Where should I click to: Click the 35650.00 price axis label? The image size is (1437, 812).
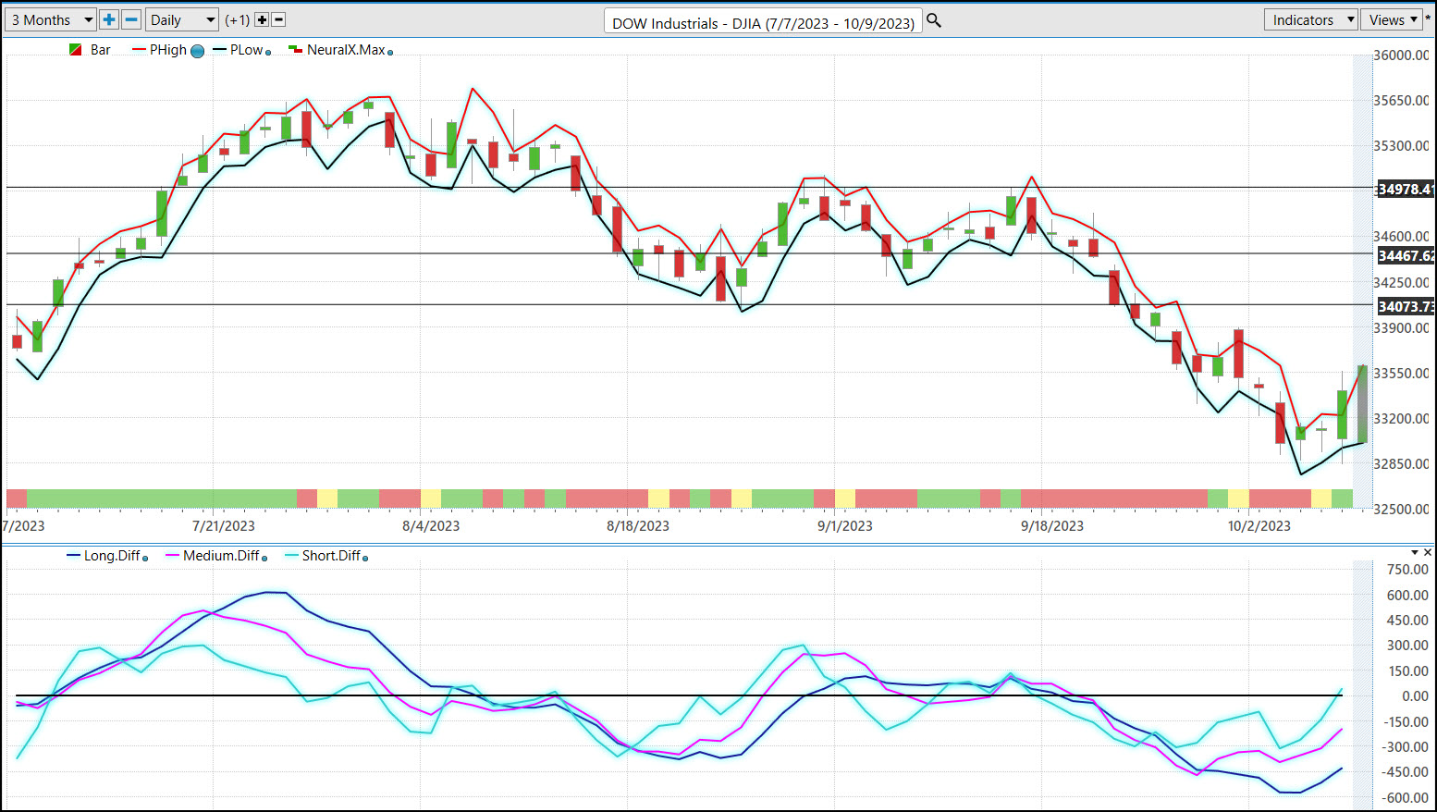pos(1402,101)
